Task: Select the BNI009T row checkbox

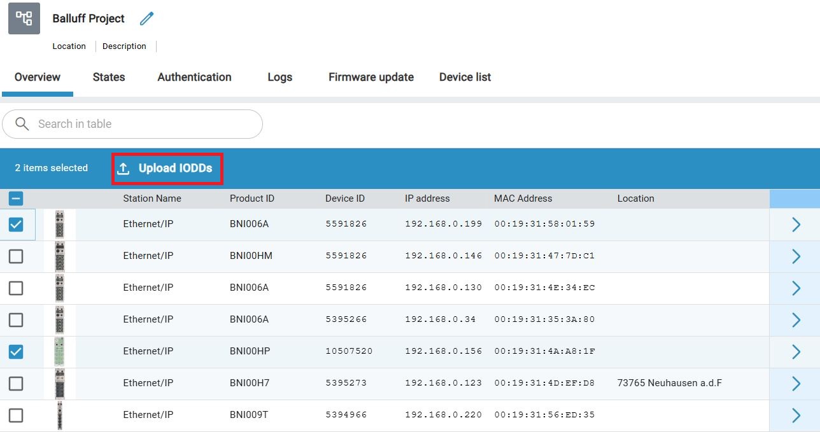Action: pyautogui.click(x=16, y=415)
